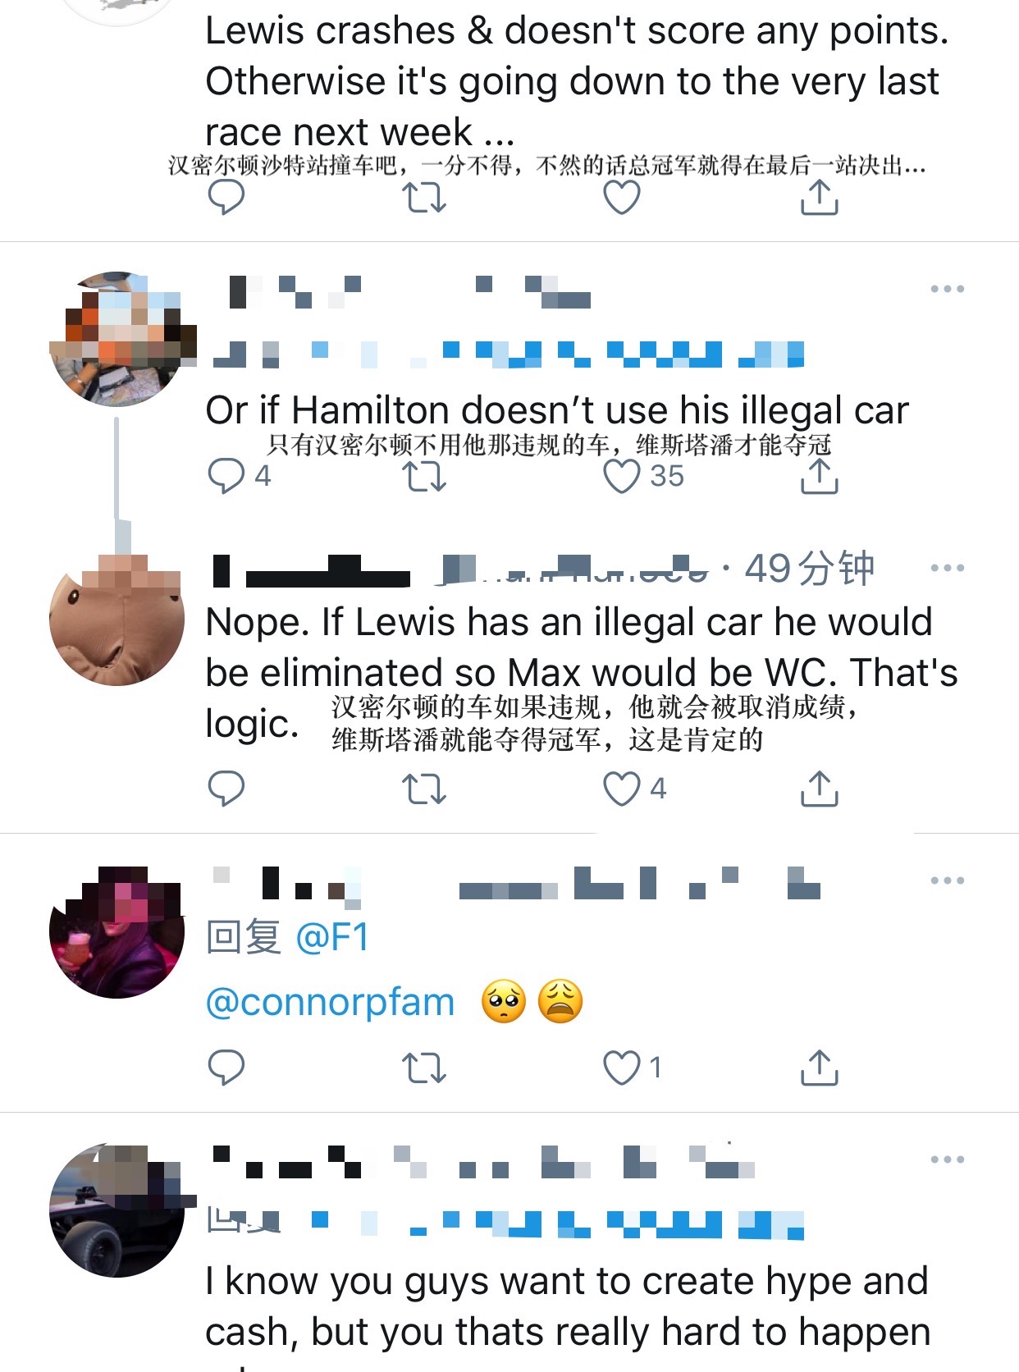This screenshot has width=1019, height=1372.
Task: Open more options on the 'Nope' reply
Action: [948, 568]
